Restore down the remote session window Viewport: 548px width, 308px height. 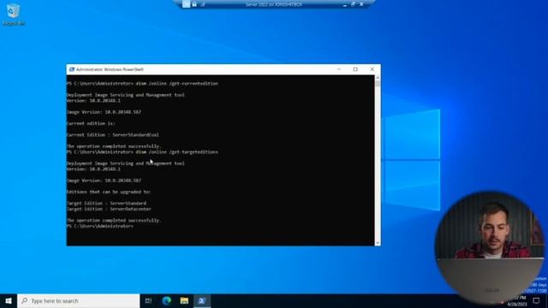coord(353,4)
